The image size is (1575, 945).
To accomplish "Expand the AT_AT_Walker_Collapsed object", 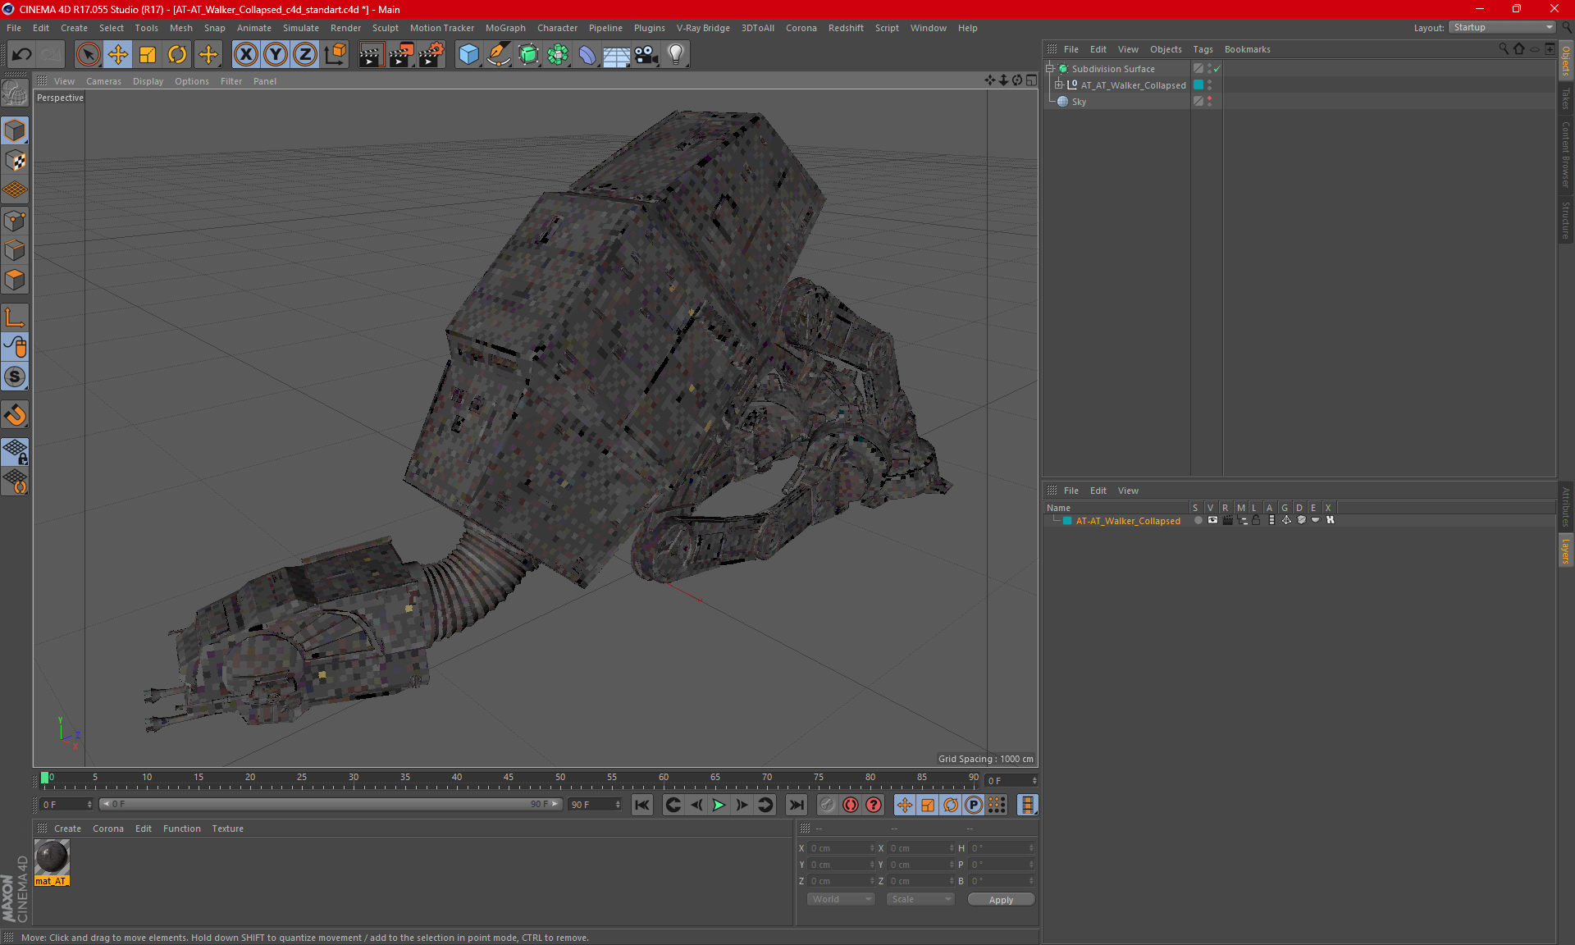I will click(1059, 85).
